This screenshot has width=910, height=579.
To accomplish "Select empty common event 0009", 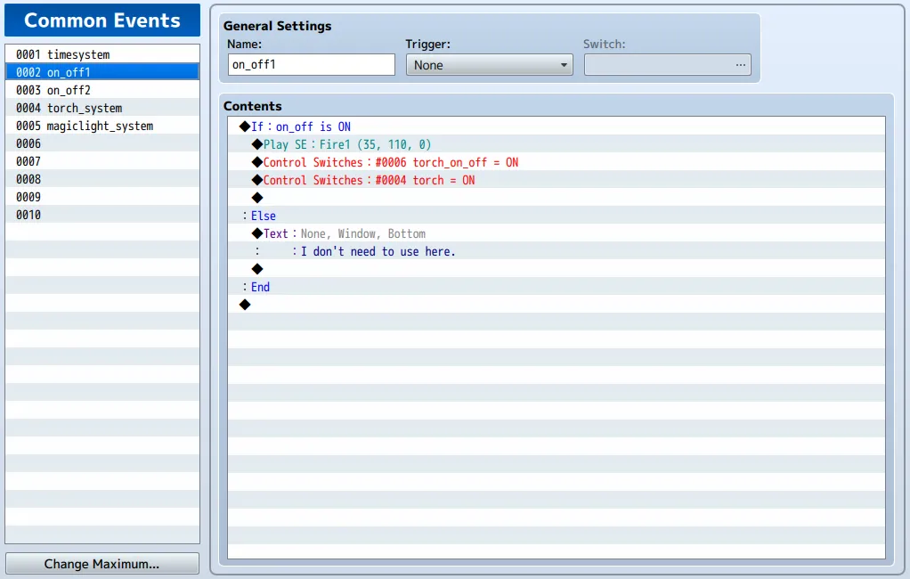I will (102, 197).
